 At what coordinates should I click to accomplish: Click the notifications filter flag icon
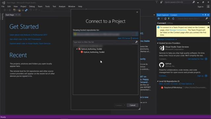[x=157, y=2]
